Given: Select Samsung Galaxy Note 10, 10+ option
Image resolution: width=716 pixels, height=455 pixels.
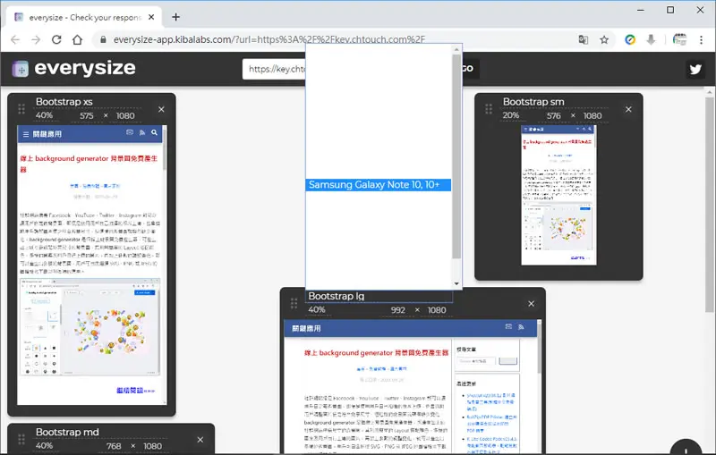Looking at the screenshot, I should (x=378, y=185).
